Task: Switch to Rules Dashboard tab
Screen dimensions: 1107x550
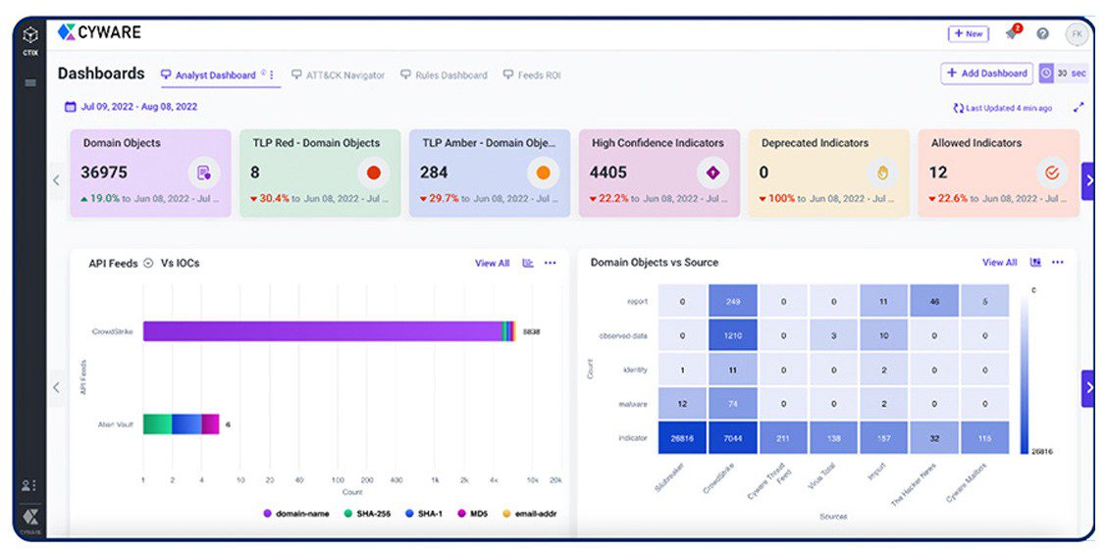Action: [444, 75]
